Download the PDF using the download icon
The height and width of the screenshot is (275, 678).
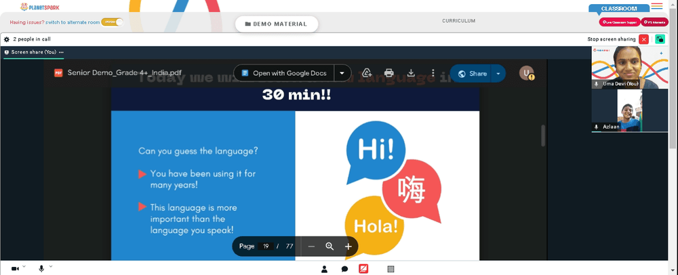[411, 73]
